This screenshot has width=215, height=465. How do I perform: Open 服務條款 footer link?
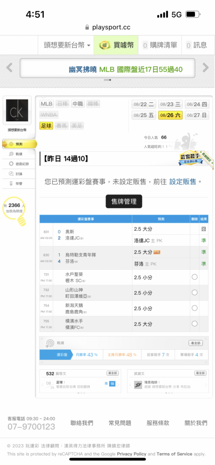(x=158, y=423)
